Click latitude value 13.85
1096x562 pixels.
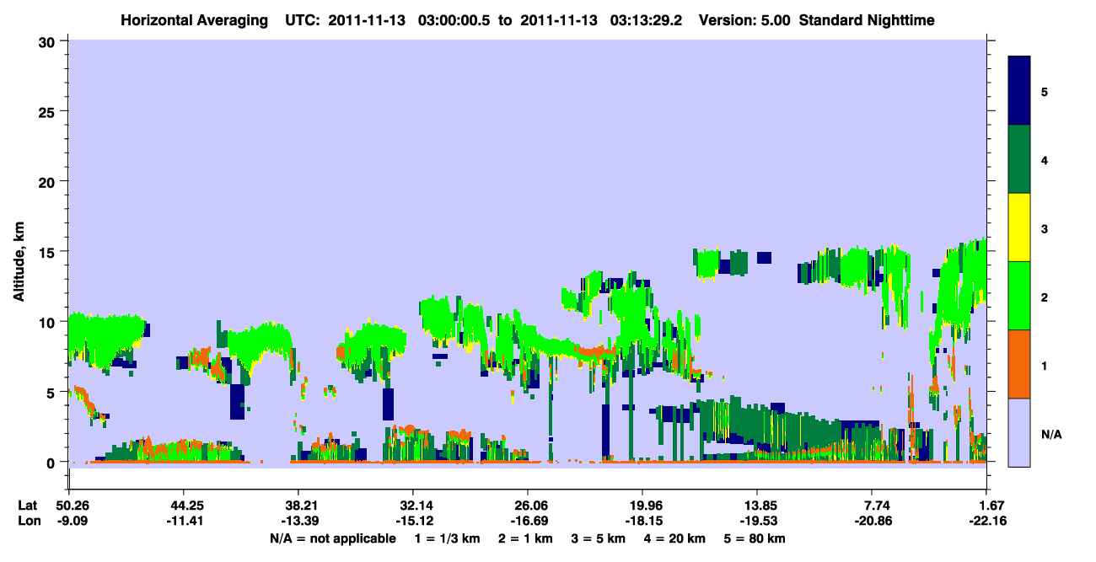(x=757, y=506)
